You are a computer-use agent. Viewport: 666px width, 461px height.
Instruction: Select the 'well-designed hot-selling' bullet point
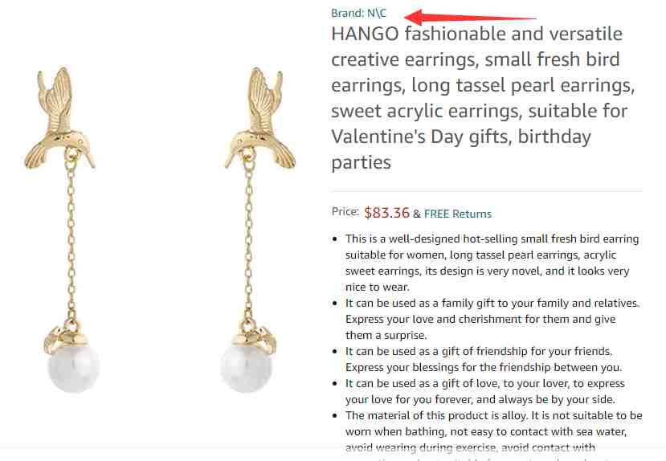pos(492,263)
